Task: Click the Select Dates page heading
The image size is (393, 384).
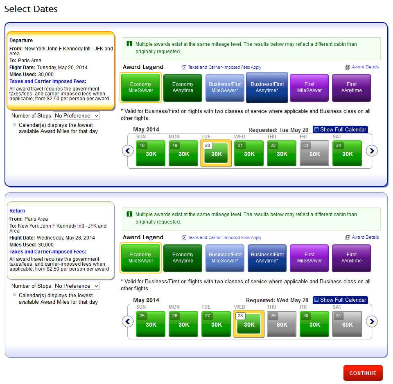Action: coord(31,9)
